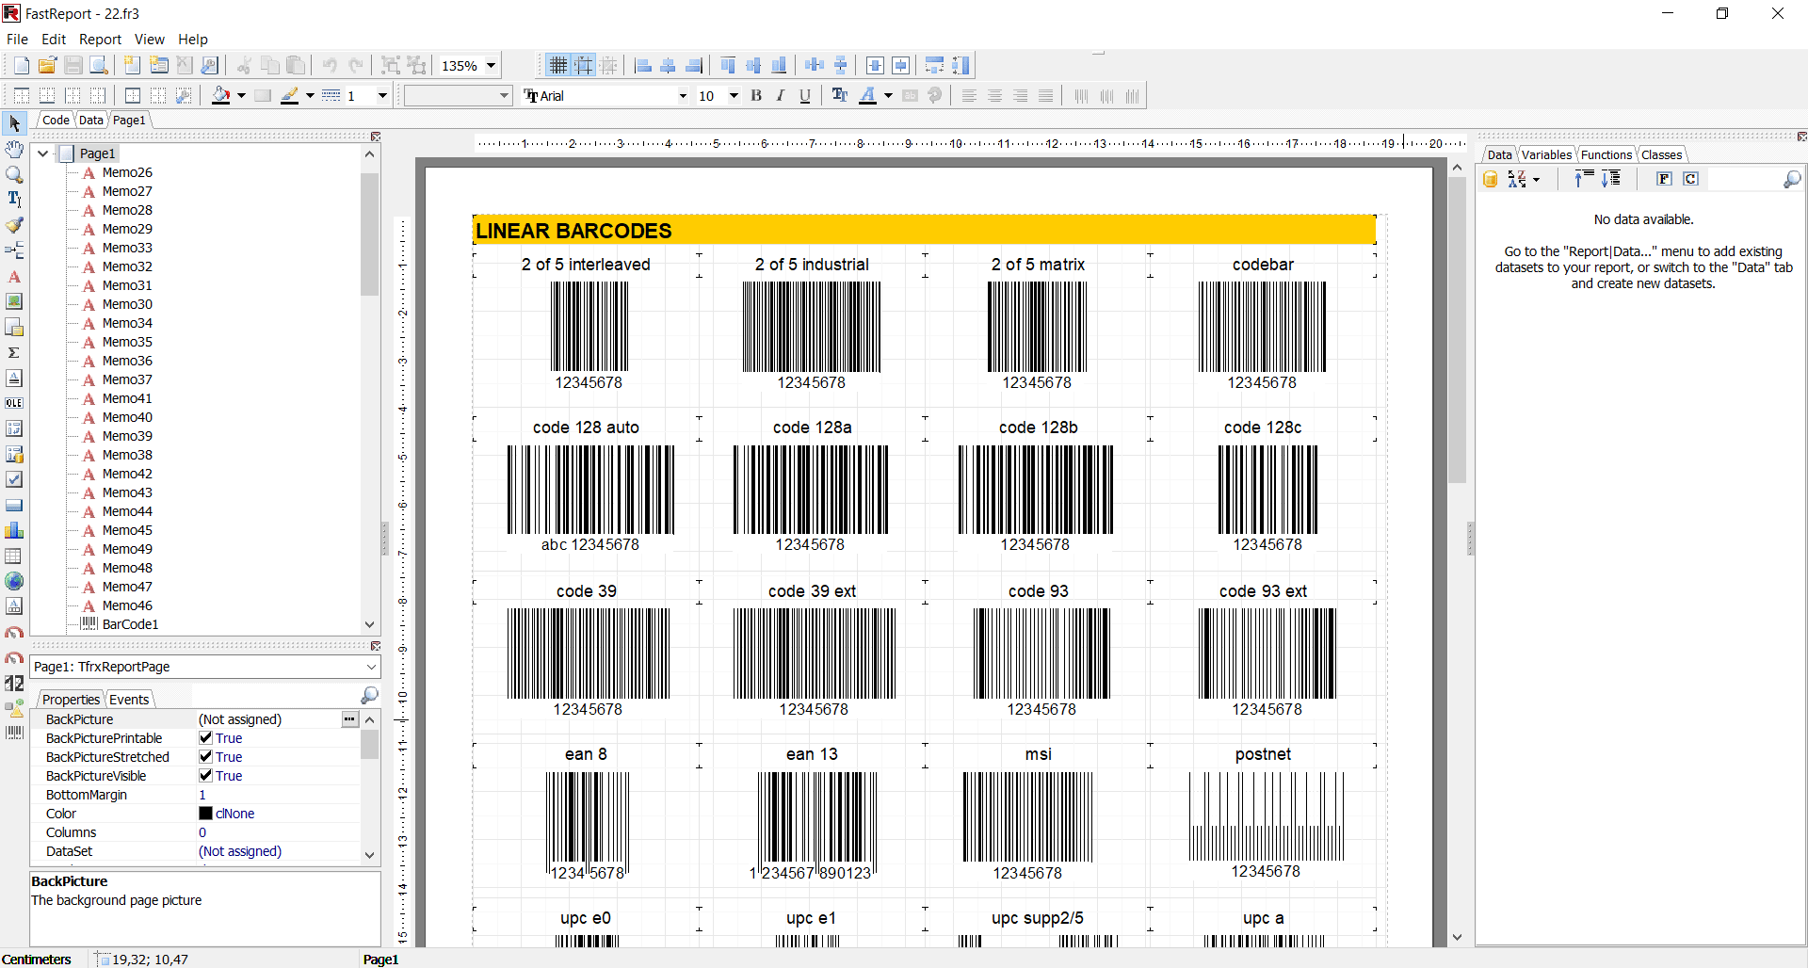Collapse the Page1 tree in the report tree

(42, 153)
